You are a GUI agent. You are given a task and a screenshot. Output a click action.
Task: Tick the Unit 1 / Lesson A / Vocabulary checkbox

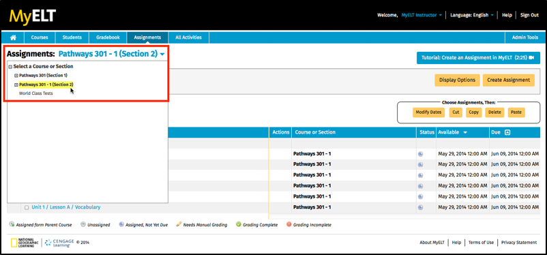27,207
